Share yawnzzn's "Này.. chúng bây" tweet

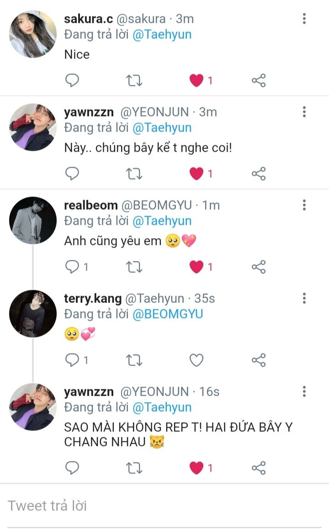point(259,174)
